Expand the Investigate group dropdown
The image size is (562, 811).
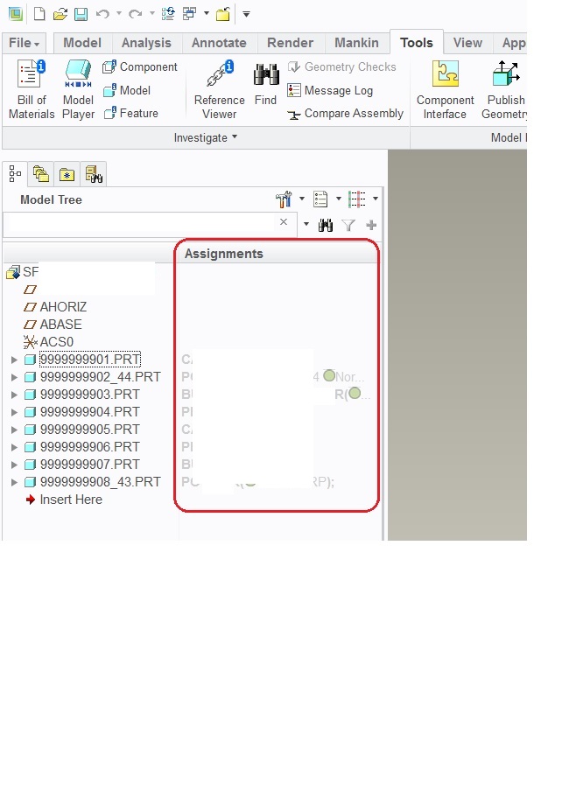pos(206,137)
